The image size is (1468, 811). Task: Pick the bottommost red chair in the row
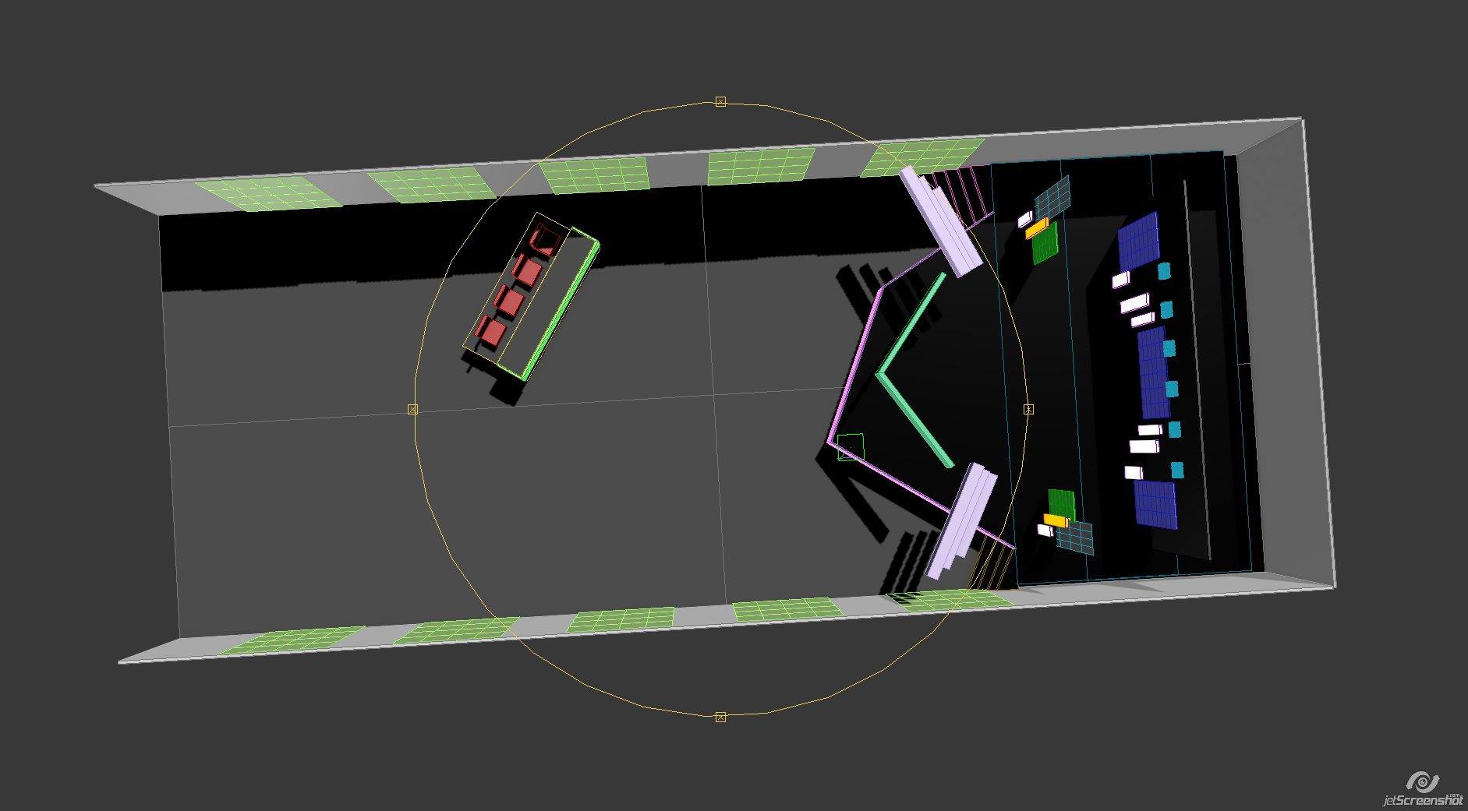pos(493,332)
